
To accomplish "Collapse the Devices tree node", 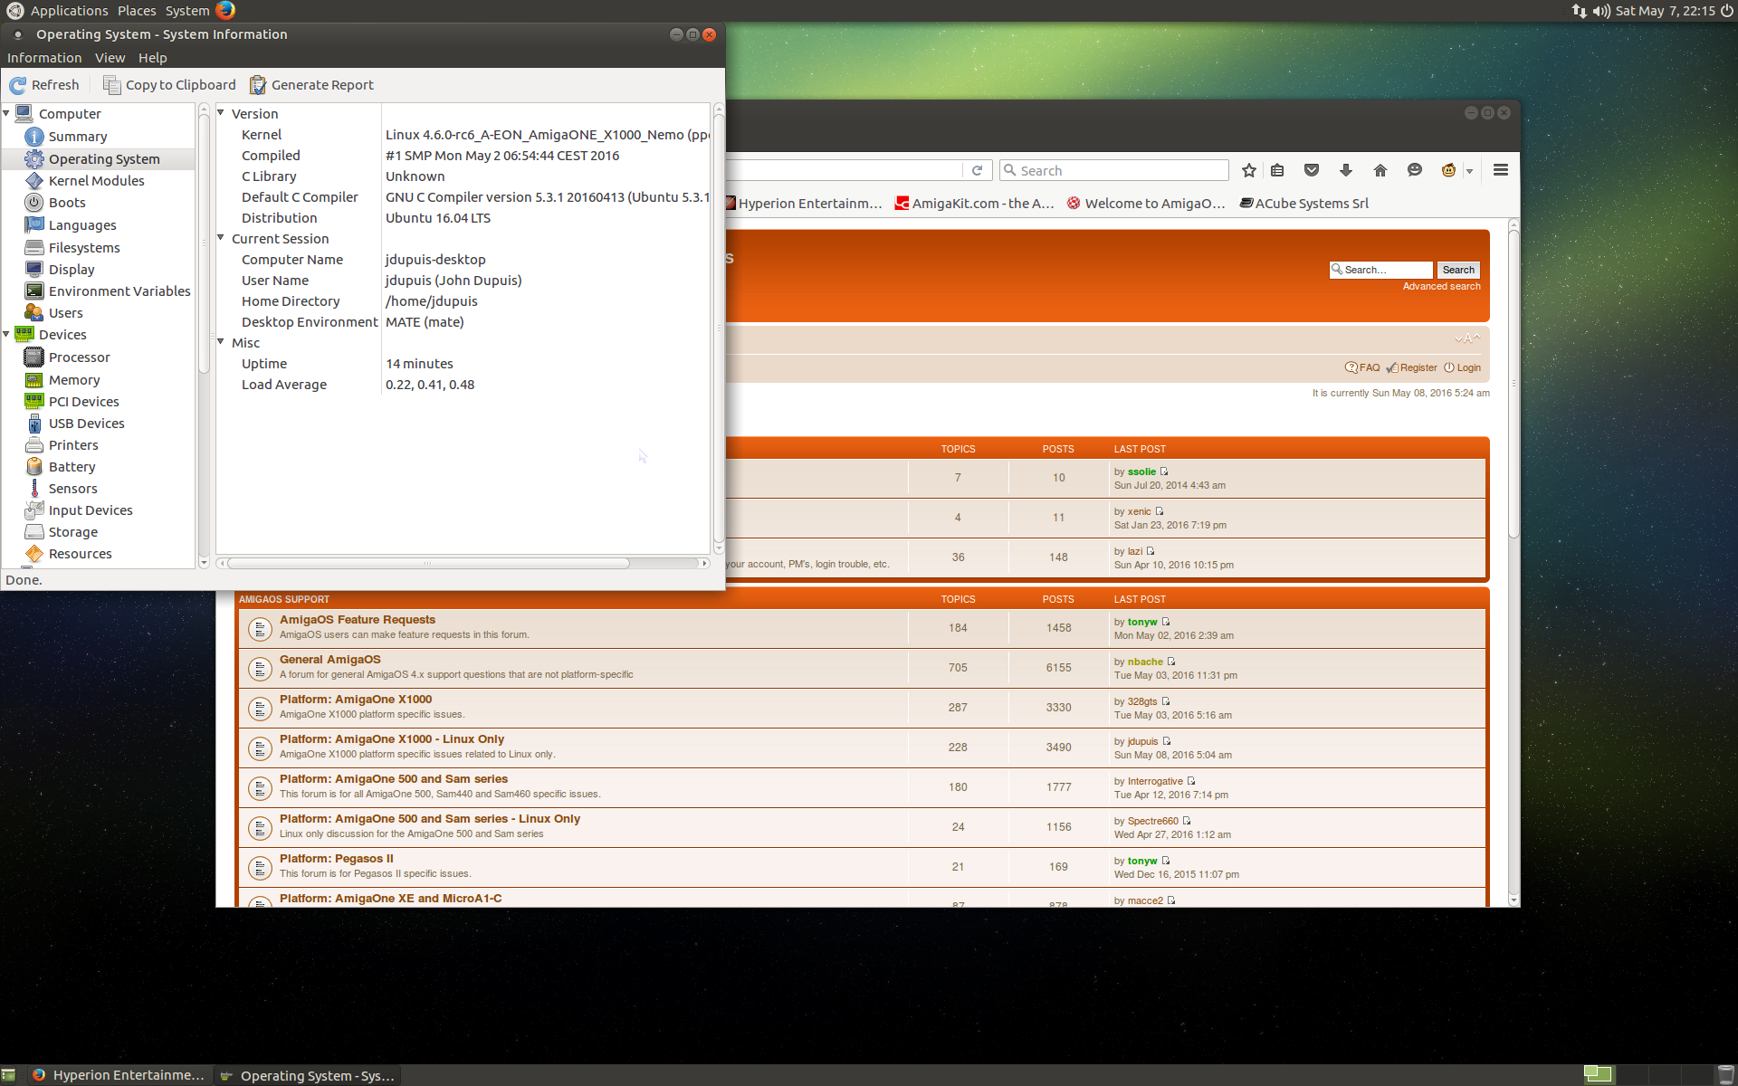I will point(7,335).
